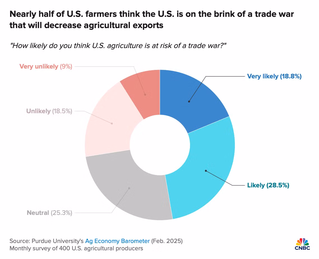Viewport: 319px width, 259px height.
Task: Click the italic survey question subtitle
Action: click(118, 46)
